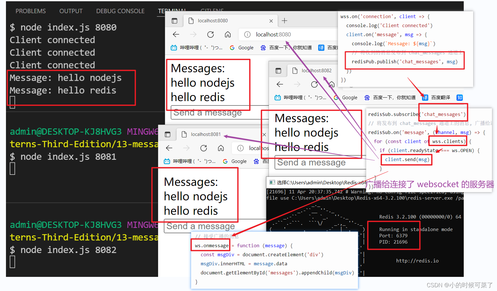Select the localhost:8080 browser tab

click(230, 21)
